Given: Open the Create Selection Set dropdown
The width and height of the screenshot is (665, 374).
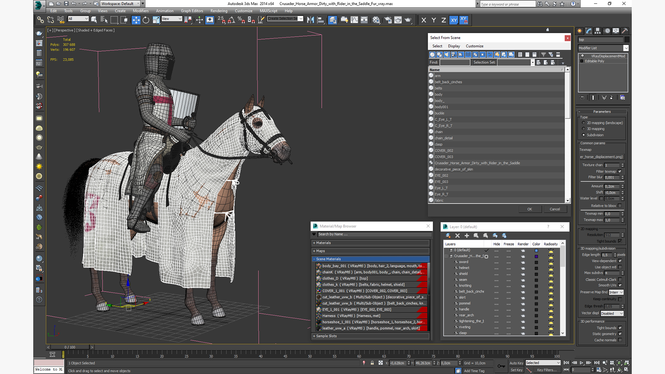Looking at the screenshot, I should click(x=285, y=19).
